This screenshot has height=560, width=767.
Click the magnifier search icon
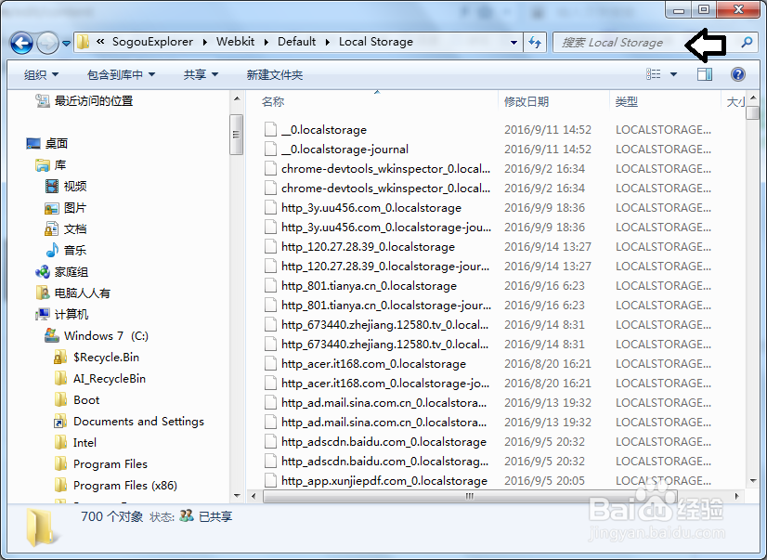pyautogui.click(x=747, y=42)
